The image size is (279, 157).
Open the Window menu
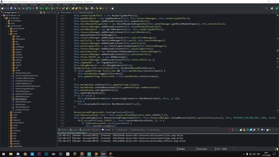click(x=66, y=5)
